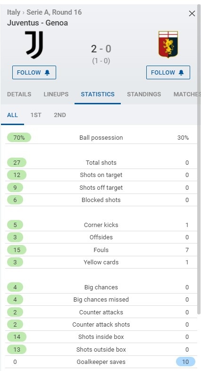Show 2ND half statistics
The width and height of the screenshot is (201, 371).
coord(60,115)
